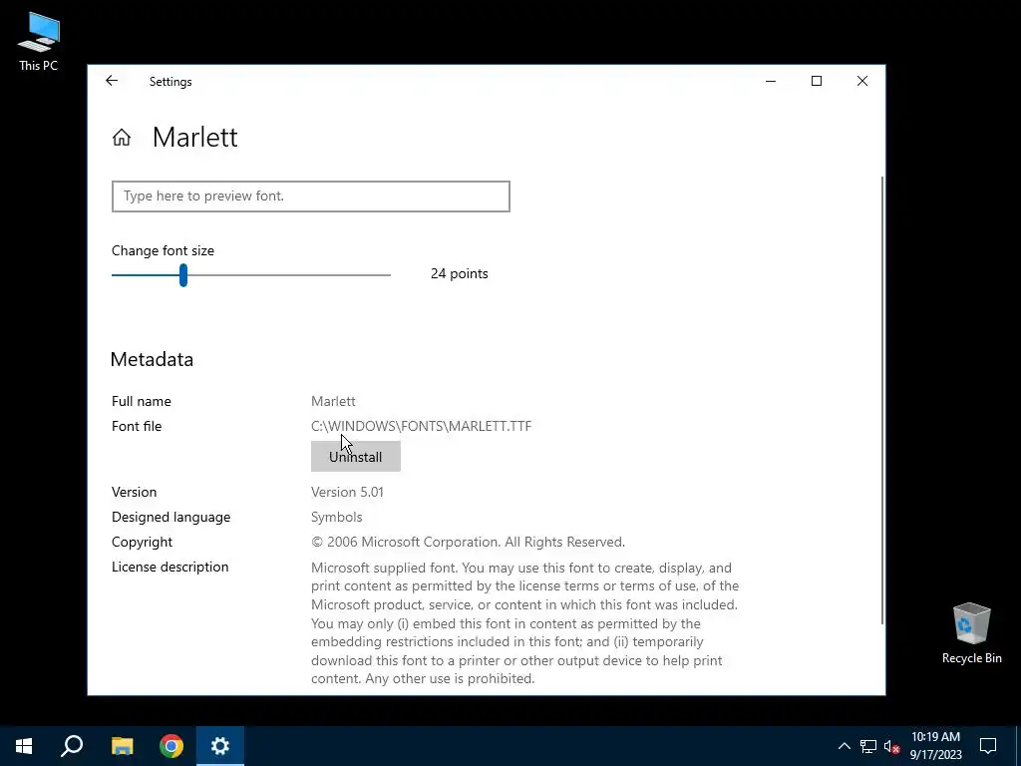The height and width of the screenshot is (766, 1021).
Task: Click the "Version 5.01" value
Action: point(347,492)
